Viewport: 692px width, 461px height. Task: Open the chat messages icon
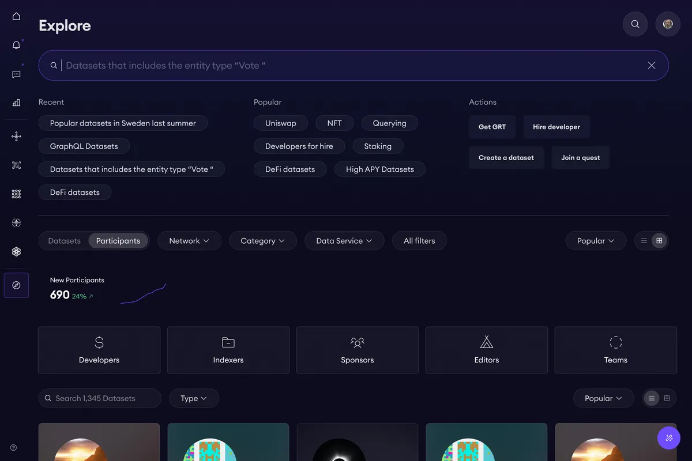click(x=16, y=74)
